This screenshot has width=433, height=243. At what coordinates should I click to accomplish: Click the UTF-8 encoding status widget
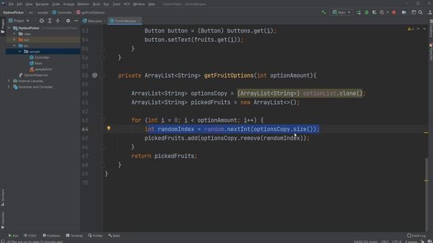(397, 242)
